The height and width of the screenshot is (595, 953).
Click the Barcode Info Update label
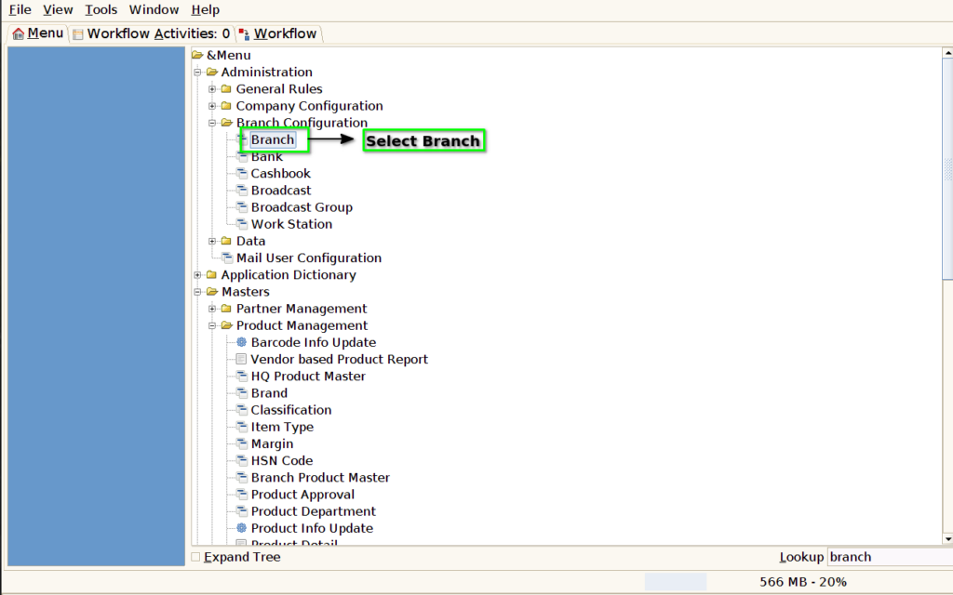(314, 342)
